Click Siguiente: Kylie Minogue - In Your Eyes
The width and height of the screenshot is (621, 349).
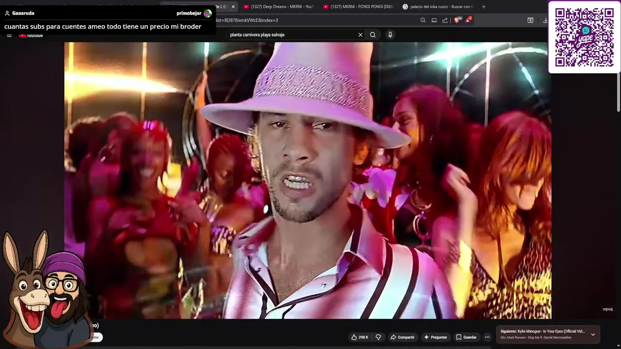coord(542,332)
